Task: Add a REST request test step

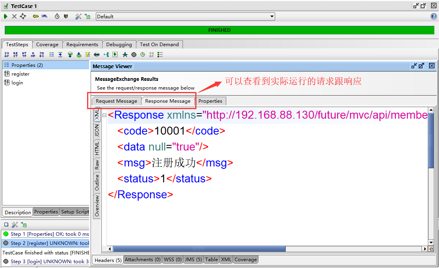Action: coord(16,55)
